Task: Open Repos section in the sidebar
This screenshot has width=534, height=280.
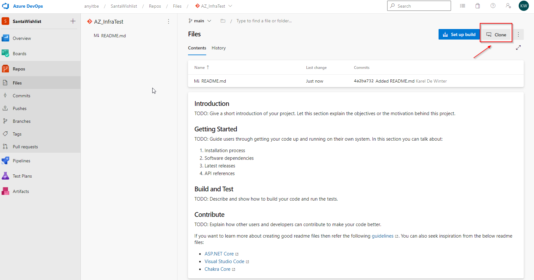Action: pos(40,69)
